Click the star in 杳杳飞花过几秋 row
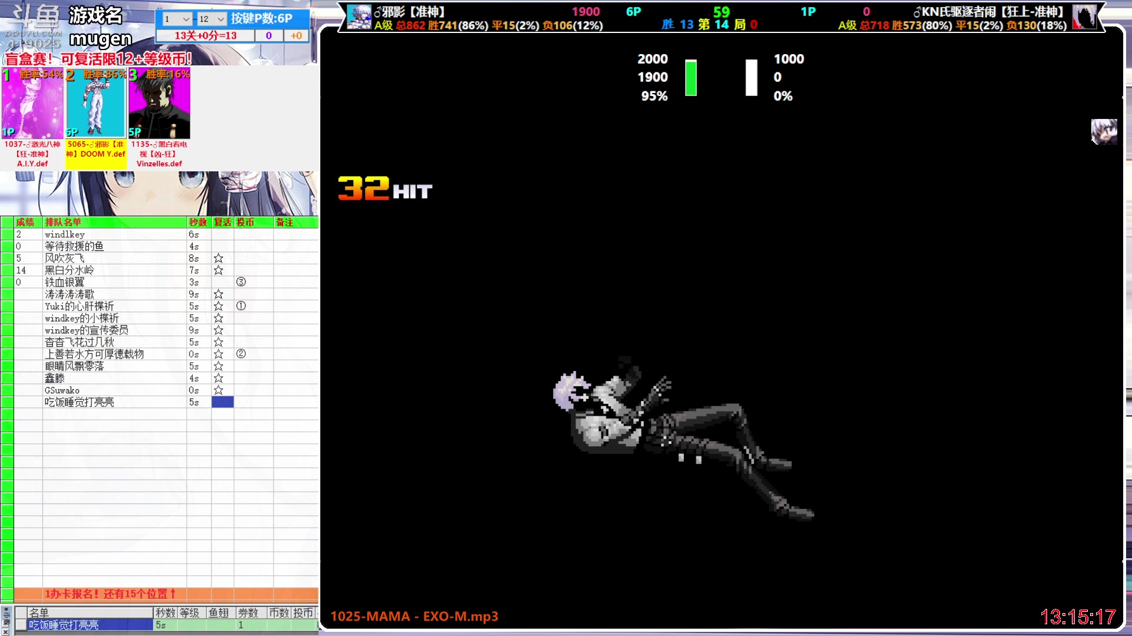 (218, 342)
